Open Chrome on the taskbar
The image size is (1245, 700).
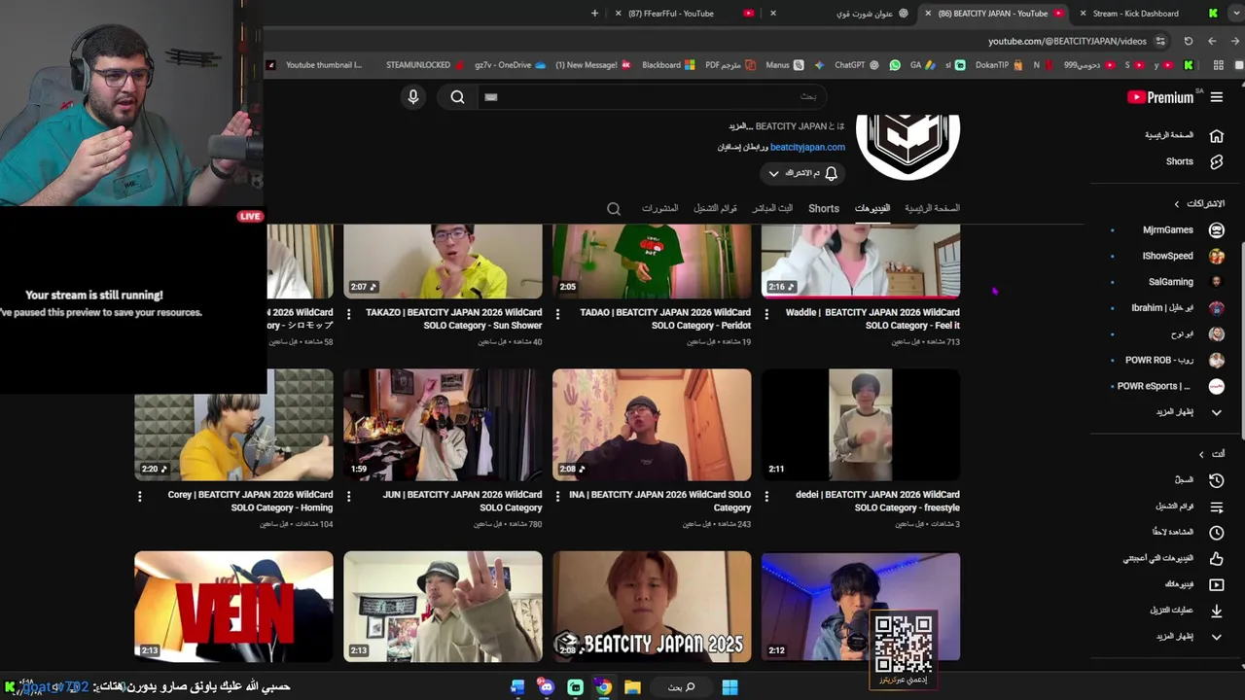tap(603, 687)
